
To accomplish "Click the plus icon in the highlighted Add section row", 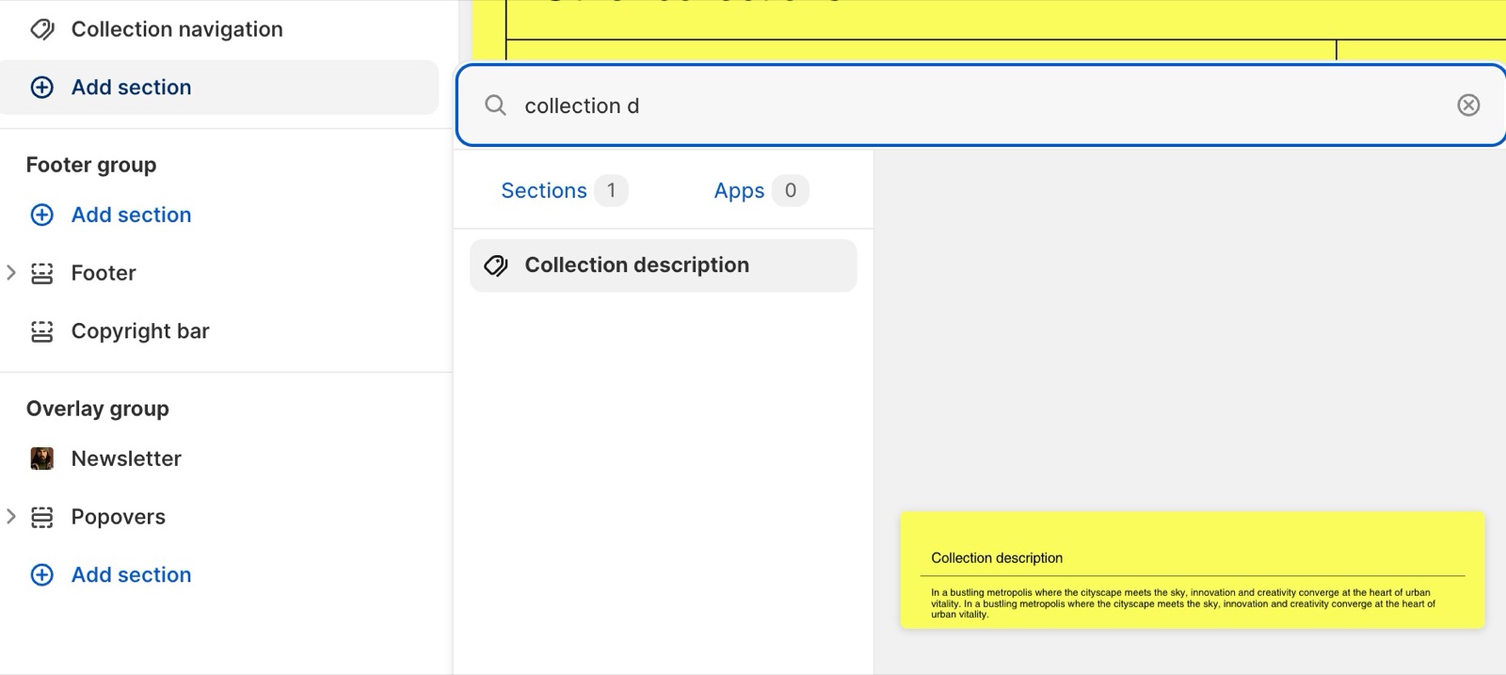I will coord(42,88).
